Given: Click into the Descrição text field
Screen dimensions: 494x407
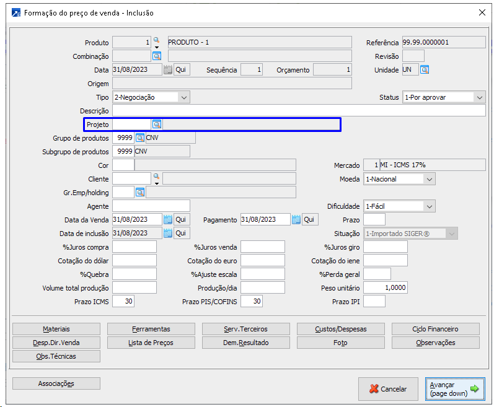Looking at the screenshot, I should pos(299,111).
